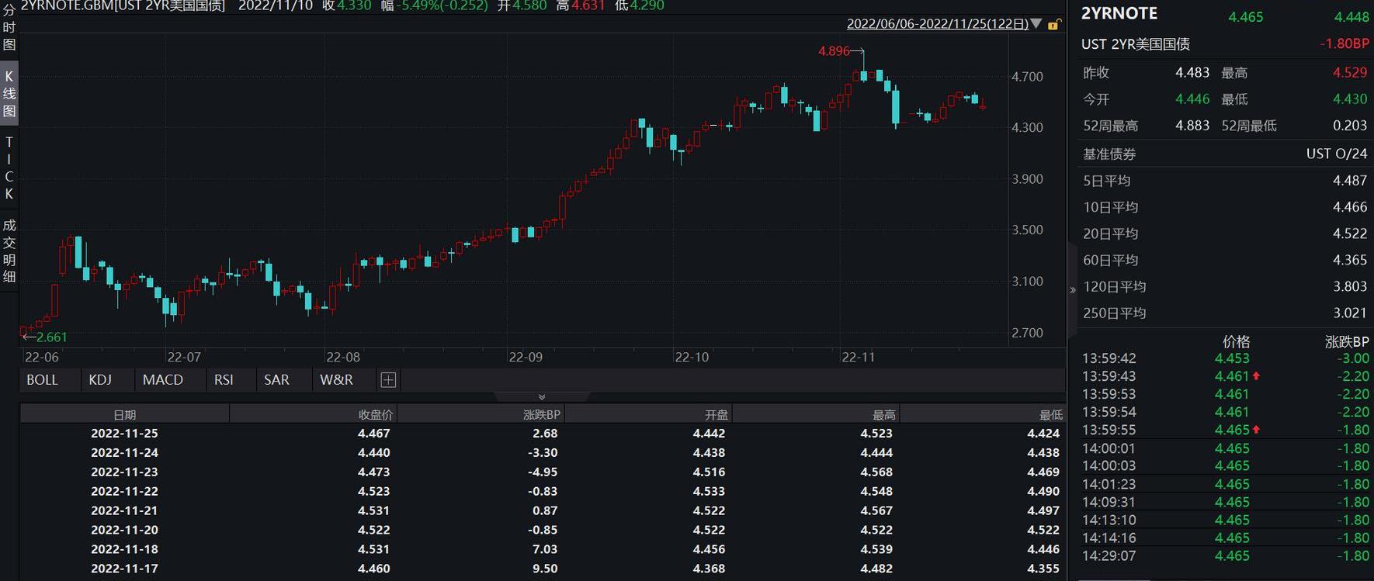Click the 2022/06/06-2022/11/25 date range link
Screen dimensions: 1374x581
point(937,24)
